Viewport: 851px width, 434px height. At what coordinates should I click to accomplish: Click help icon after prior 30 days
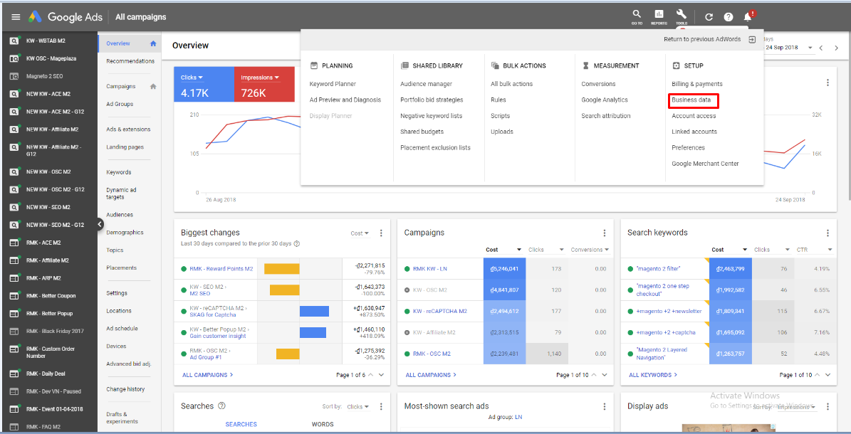[297, 243]
